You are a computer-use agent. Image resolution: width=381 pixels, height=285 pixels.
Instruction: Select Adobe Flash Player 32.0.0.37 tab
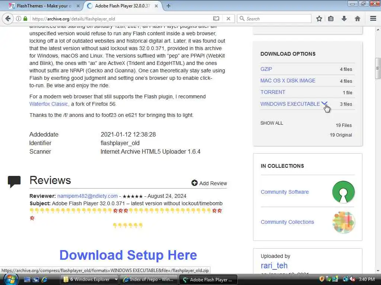122,6
